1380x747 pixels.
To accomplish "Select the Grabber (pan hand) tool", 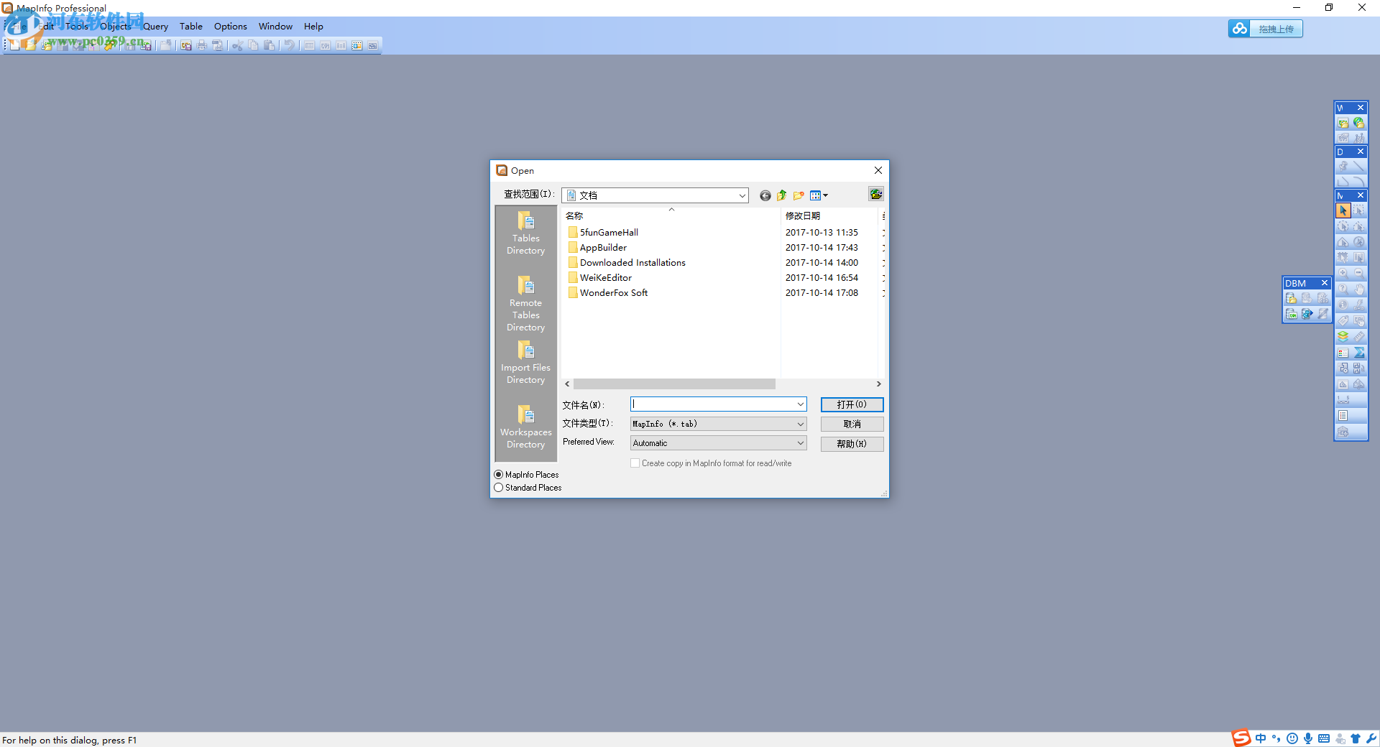I will tap(1359, 287).
